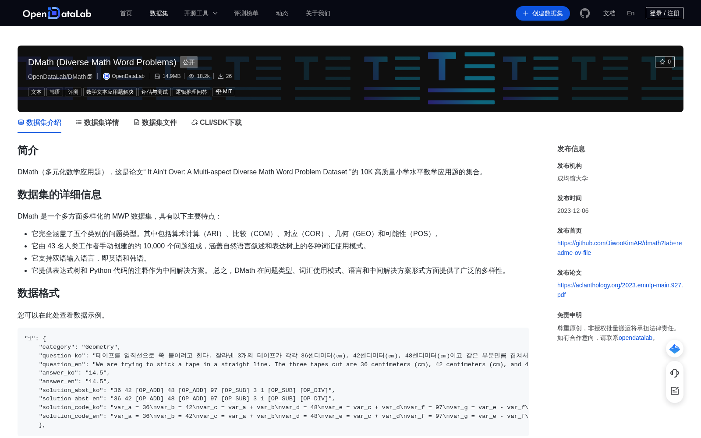Click the publish date 2023-12-06

point(573,211)
